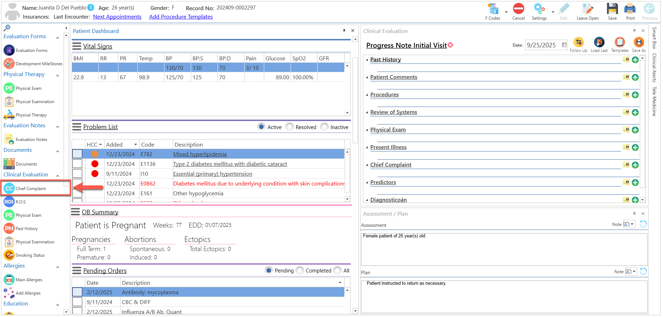Image resolution: width=663 pixels, height=317 pixels.
Task: Click inside the Plan text box
Action: coord(504,296)
